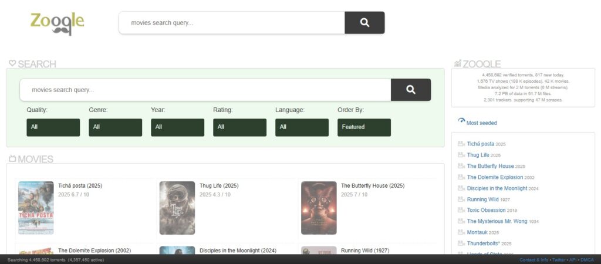Viewport: 601px width, 264px height.
Task: Open the Tichá posta movie poster
Action: [x=36, y=208]
